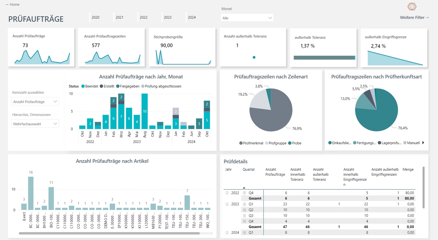
Task: Expand quarter Q2 of 2023
Action: point(245,210)
